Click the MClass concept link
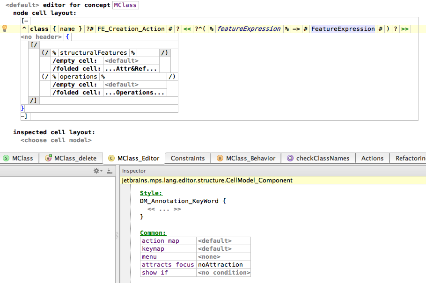This screenshot has width=426, height=283. pos(125,5)
